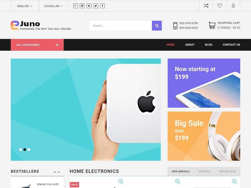Click the Pinterest social icon
This screenshot has width=251, height=188.
pos(89,6)
